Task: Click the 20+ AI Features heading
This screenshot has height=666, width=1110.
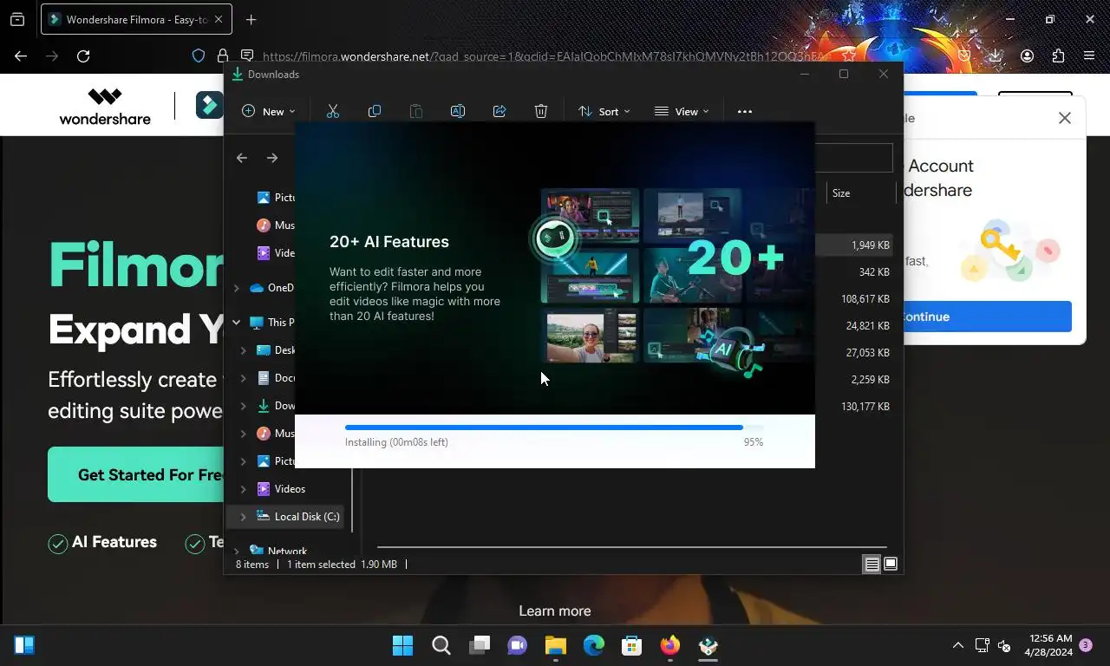Action: point(389,242)
